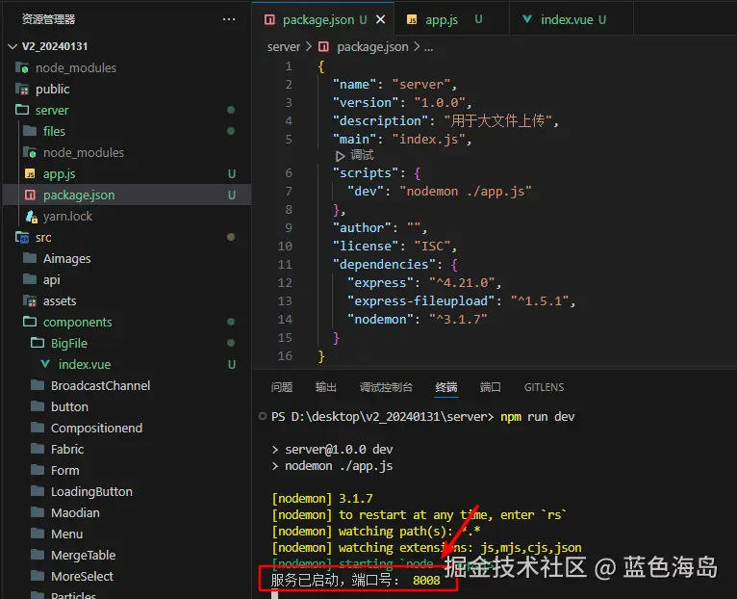Screen dimensions: 737x599
Task: Open the GITLENS panel tab
Action: coord(544,387)
